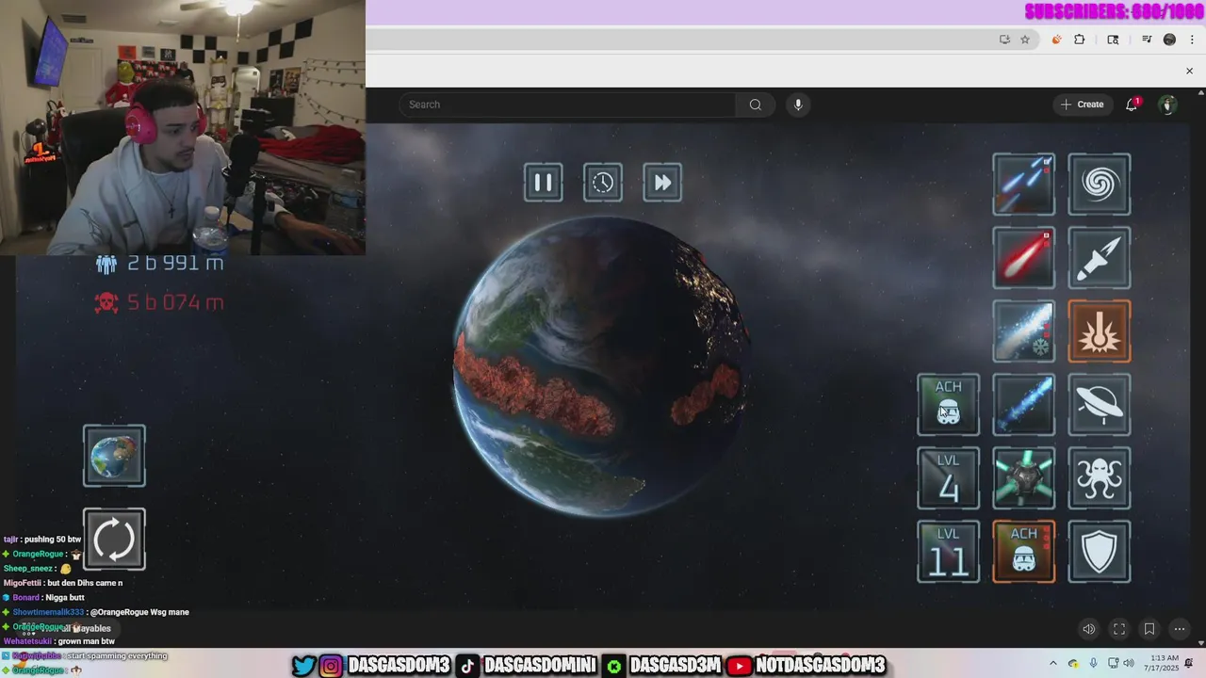Open the orange ACH trooper tile
Screen dimensions: 1206x678
coord(1024,552)
